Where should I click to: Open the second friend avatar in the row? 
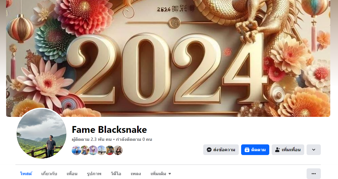(x=85, y=150)
